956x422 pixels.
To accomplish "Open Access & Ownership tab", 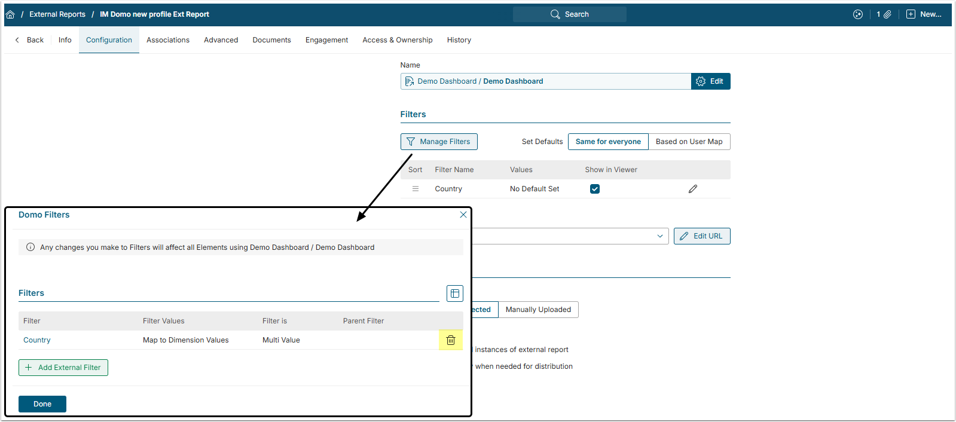I will coord(398,40).
